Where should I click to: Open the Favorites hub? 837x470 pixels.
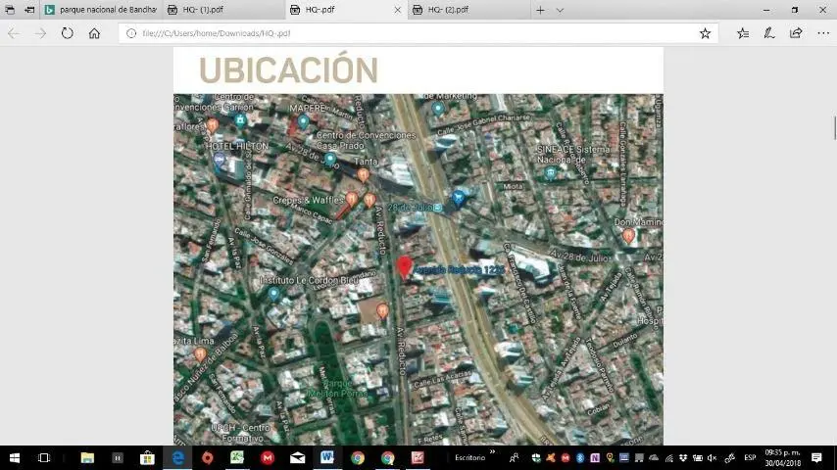743,33
